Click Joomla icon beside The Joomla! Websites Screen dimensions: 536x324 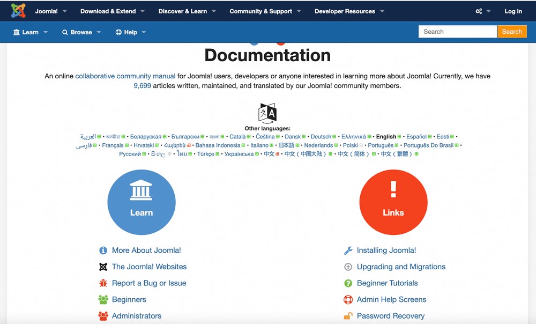[103, 267]
